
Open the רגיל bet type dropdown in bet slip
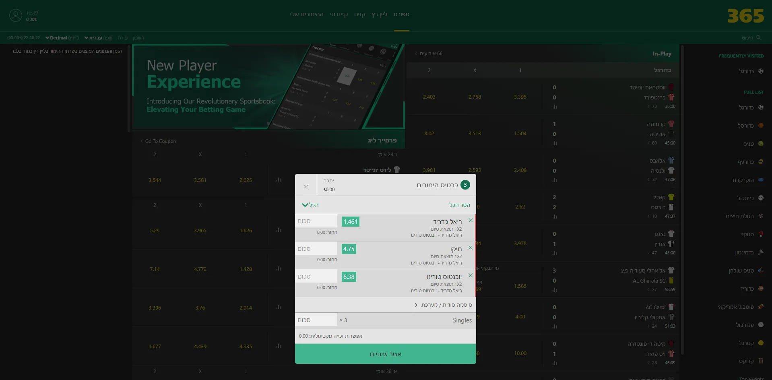coord(311,205)
